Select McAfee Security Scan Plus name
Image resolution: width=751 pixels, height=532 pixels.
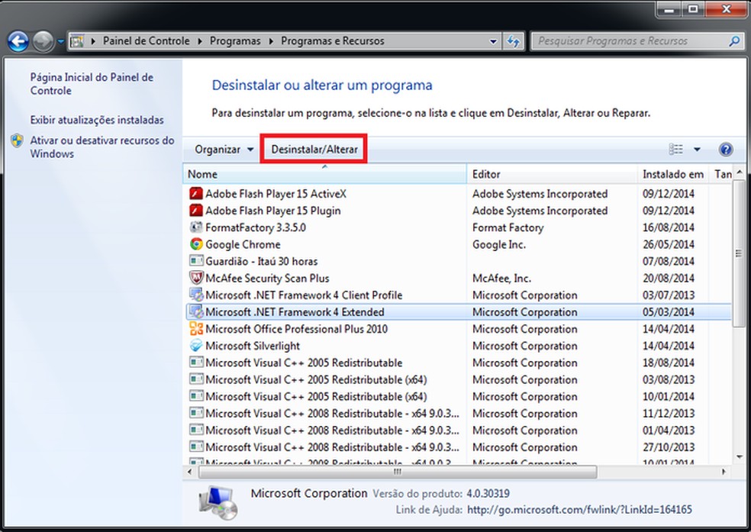tap(267, 278)
